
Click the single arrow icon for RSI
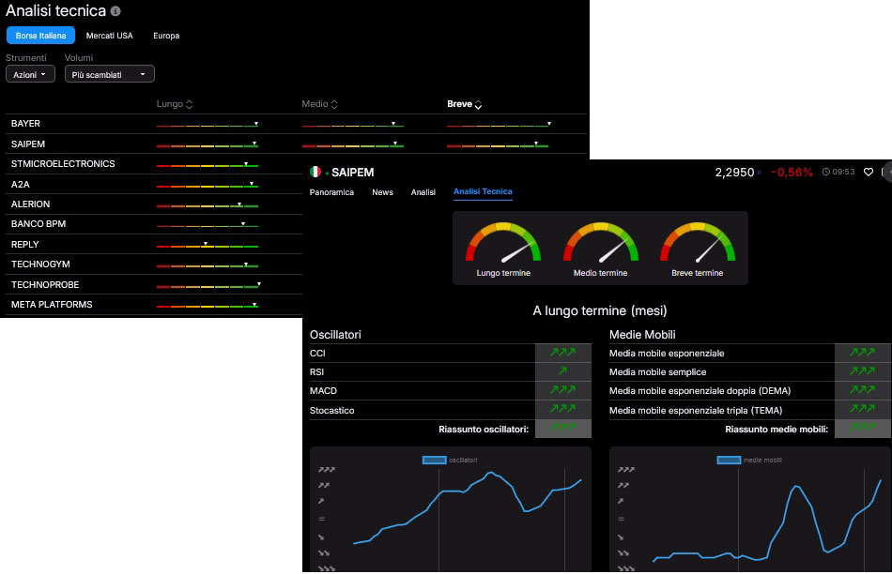click(x=562, y=371)
